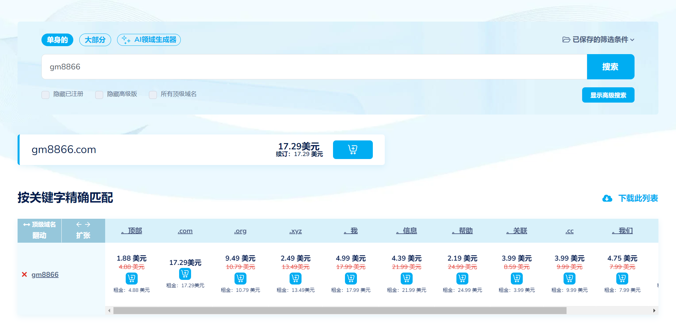Viewport: 676px width, 329px height.
Task: Click the AI sparkle icon
Action: tap(126, 40)
